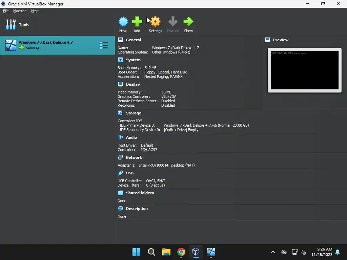This screenshot has height=260, width=347.
Task: Open the Network section header link
Action: 134,157
